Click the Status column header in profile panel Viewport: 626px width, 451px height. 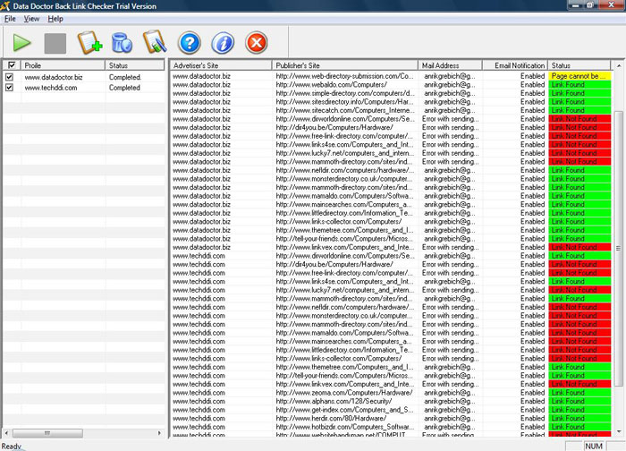[x=134, y=65]
